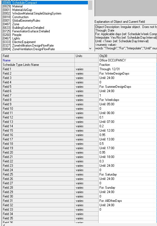Select the Until: 17:00 cell

click(x=128, y=148)
